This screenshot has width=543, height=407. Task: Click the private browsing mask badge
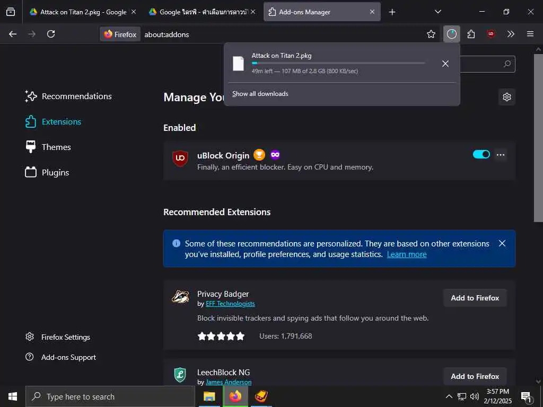coord(275,155)
